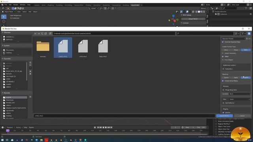Image resolution: width=253 pixels, height=142 pixels.
Task: Open the Render menu
Action: (16, 5)
